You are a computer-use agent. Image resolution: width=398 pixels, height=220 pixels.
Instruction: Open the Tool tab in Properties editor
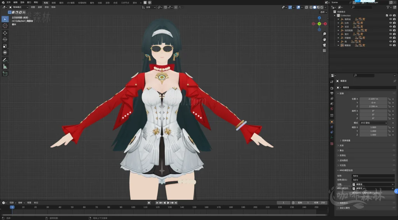click(332, 81)
